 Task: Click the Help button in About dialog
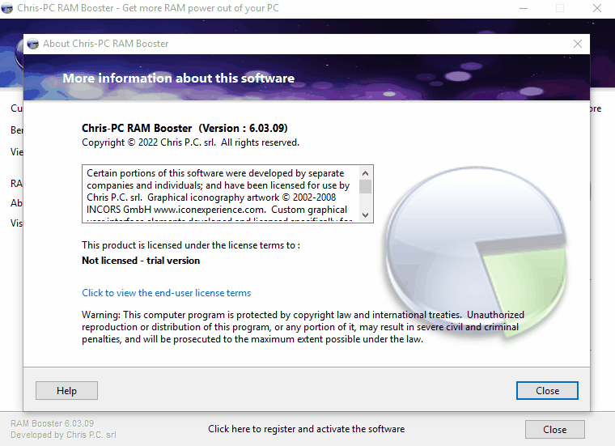pos(66,391)
